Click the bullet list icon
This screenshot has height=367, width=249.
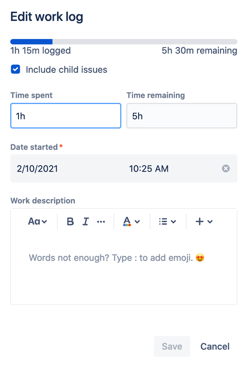(163, 222)
